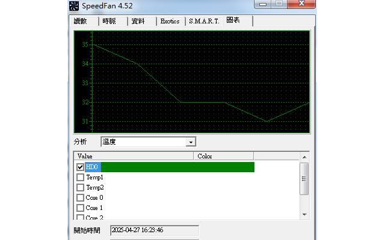This screenshot has width=385, height=240.
Task: Tick the Temp2 checkbox
Action: click(x=80, y=187)
